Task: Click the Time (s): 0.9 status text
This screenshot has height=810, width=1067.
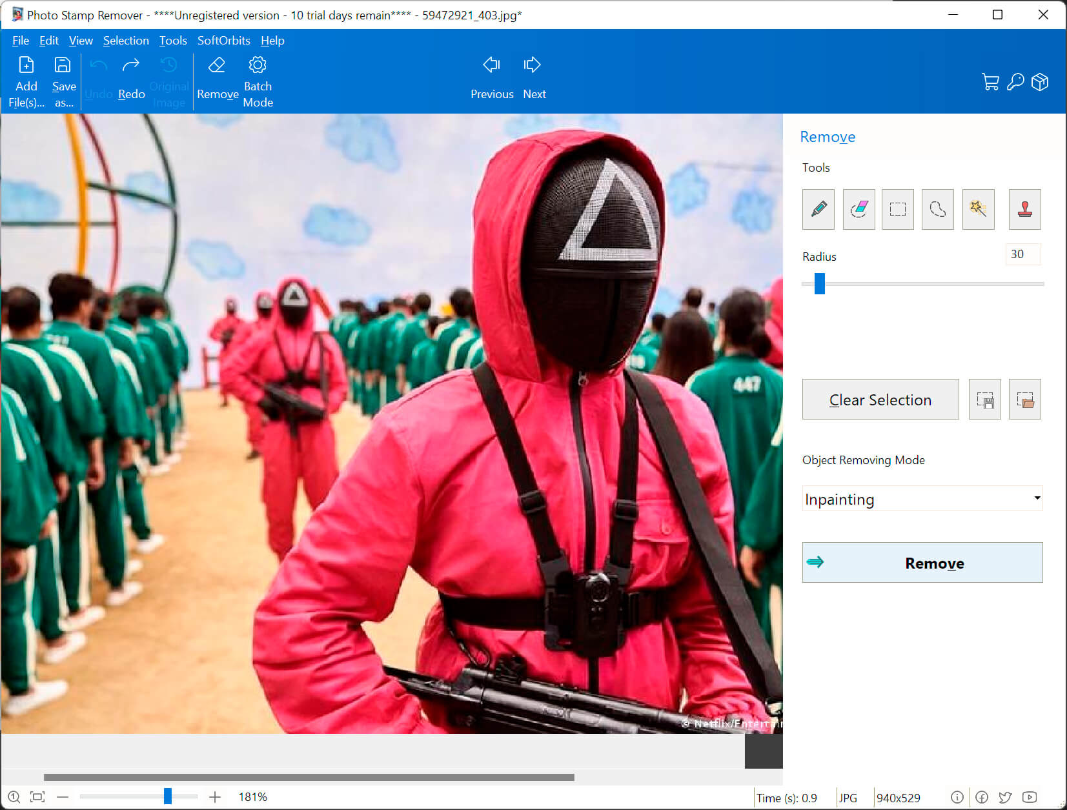Action: tap(787, 798)
